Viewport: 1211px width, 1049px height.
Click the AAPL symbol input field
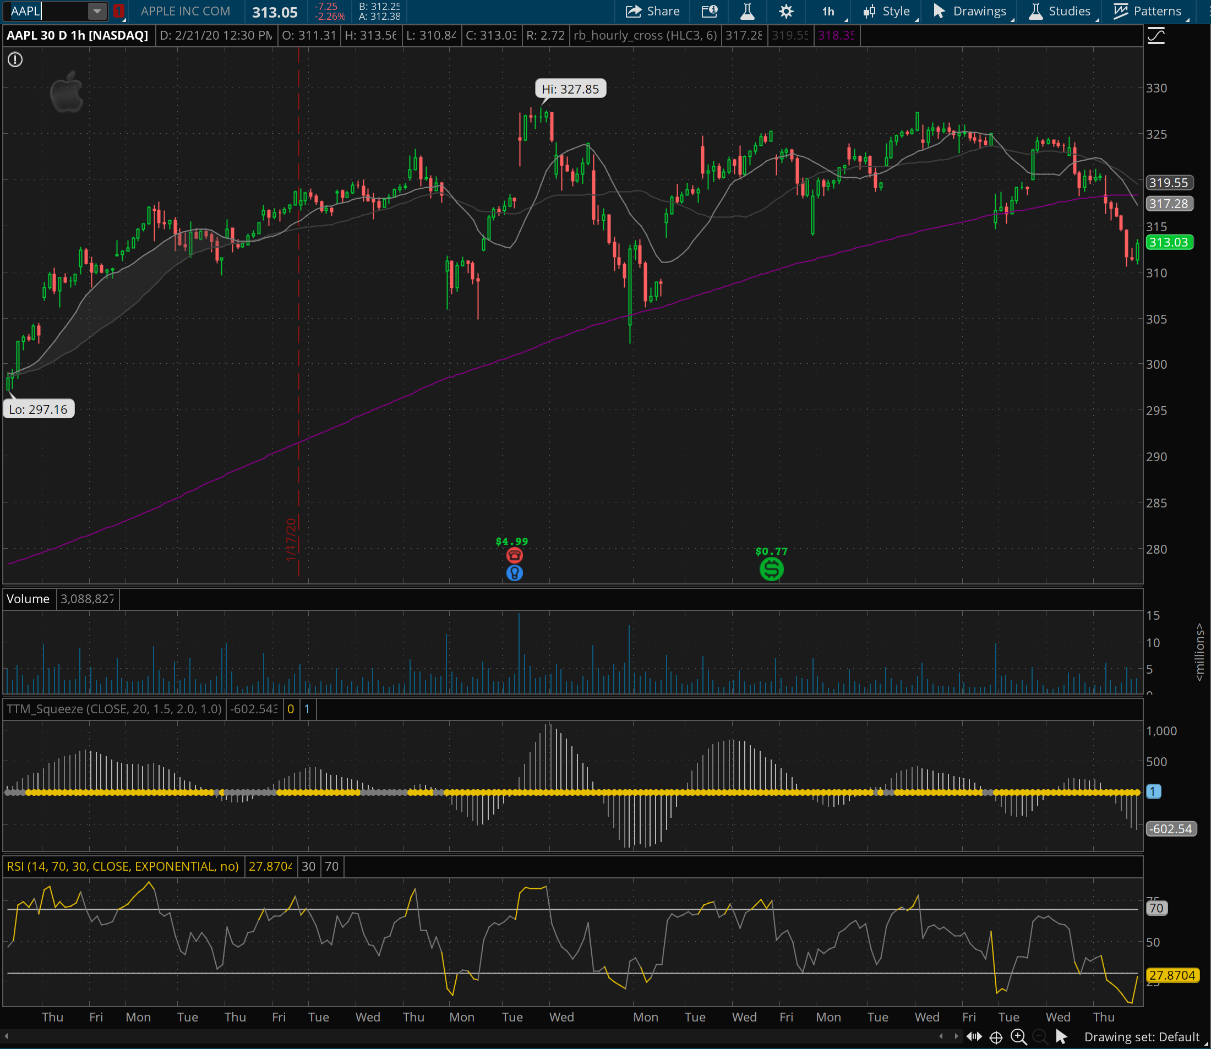coord(48,10)
